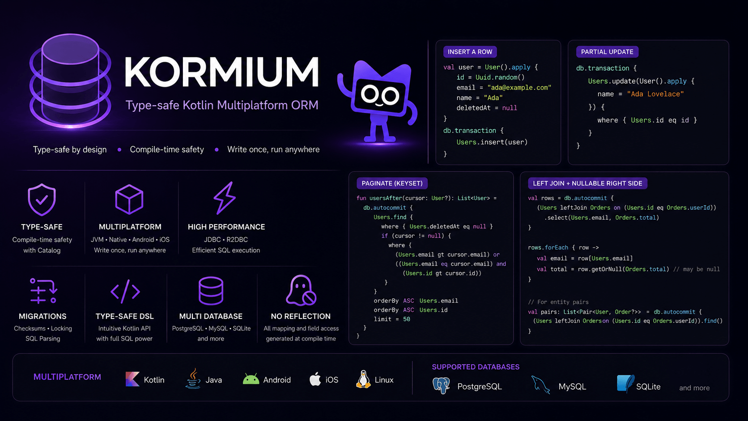
Task: Click the SUPPORTED DATABASES label
Action: click(x=476, y=367)
